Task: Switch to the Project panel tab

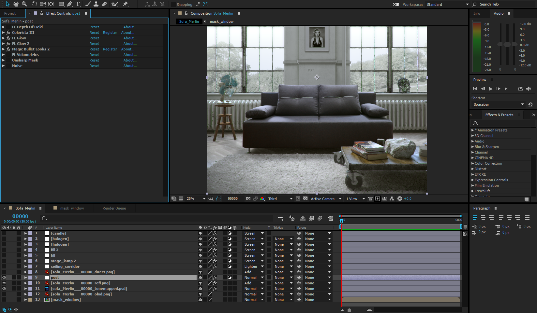Action: [10, 13]
